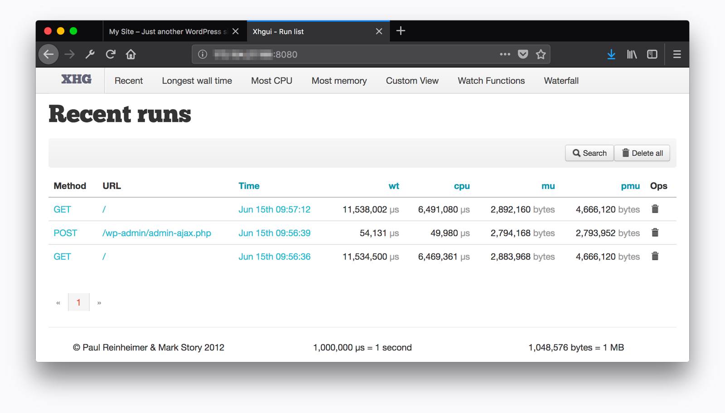The height and width of the screenshot is (413, 725).
Task: Open the page actions menu in address bar
Action: coord(505,54)
